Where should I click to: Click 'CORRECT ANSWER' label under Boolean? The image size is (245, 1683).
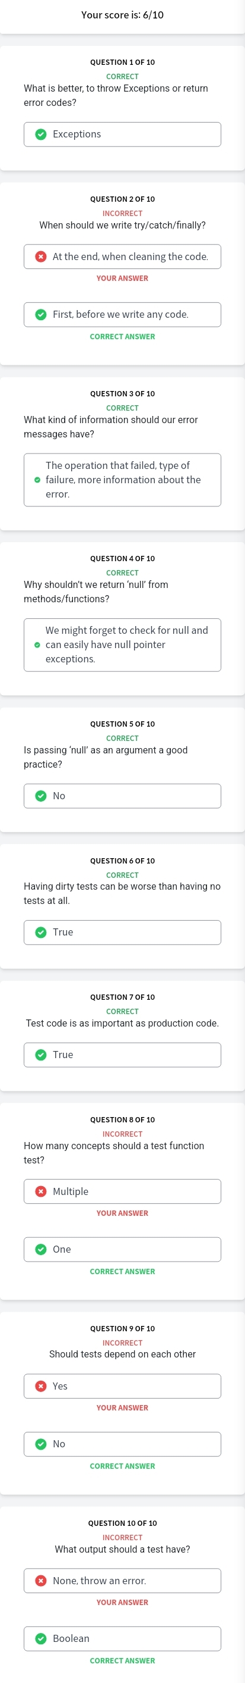click(122, 1660)
